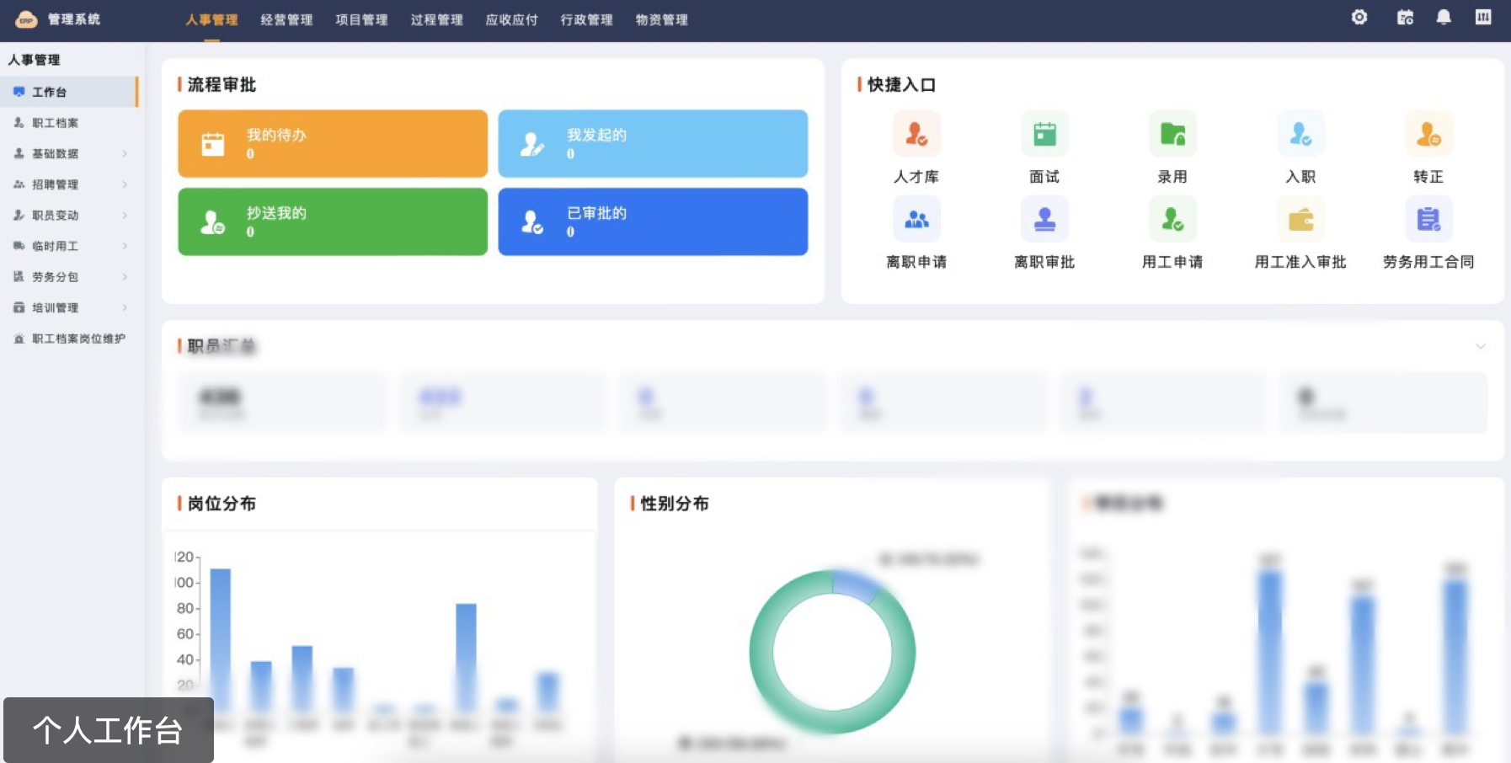Screen dimensions: 1511x763
Task: Open the 录用 hiring folder icon
Action: point(1172,134)
